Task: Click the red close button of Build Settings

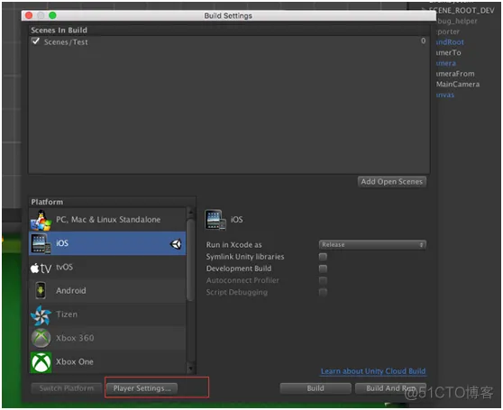Action: pos(29,15)
